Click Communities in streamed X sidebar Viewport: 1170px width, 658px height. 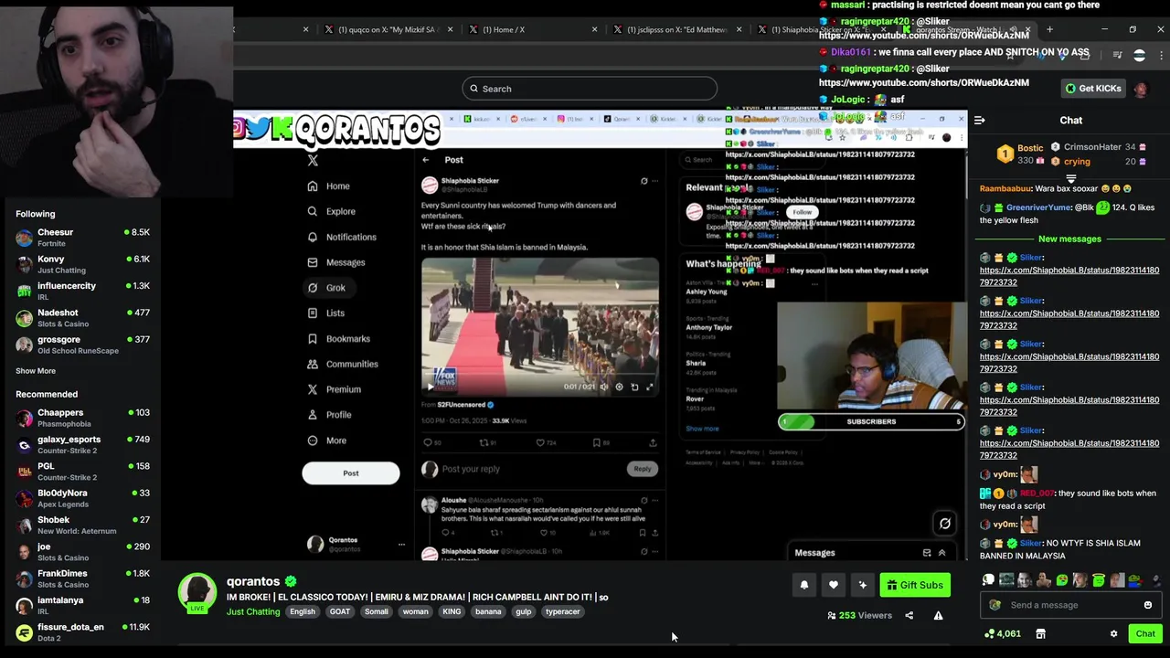point(343,364)
